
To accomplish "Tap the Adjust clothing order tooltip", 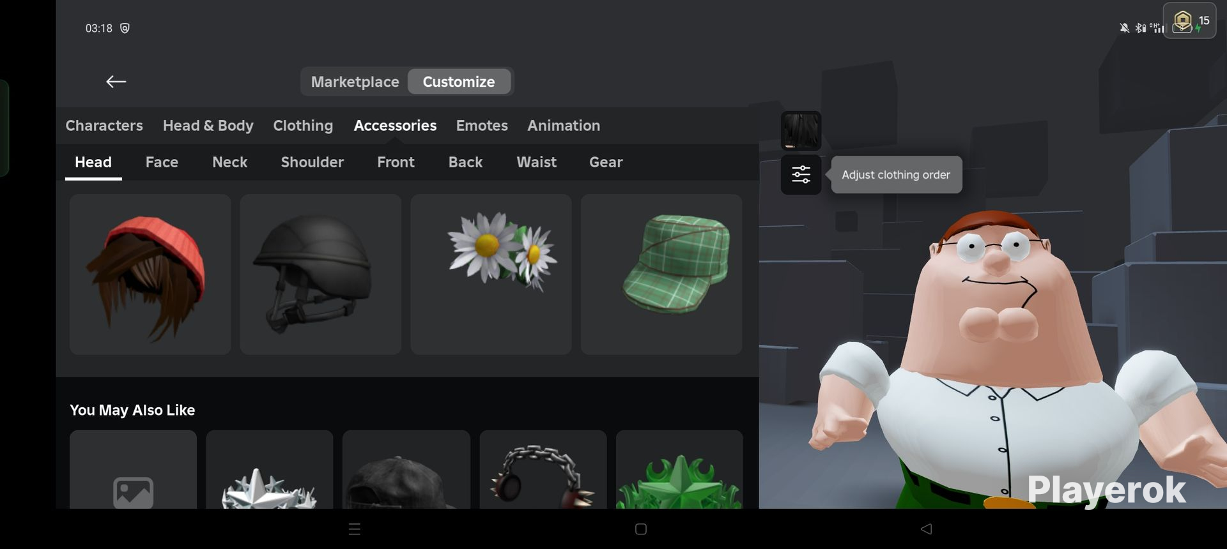I will 896,174.
